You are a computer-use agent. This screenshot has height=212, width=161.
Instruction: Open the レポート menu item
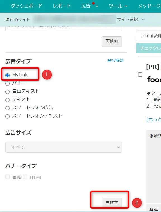click(62, 6)
